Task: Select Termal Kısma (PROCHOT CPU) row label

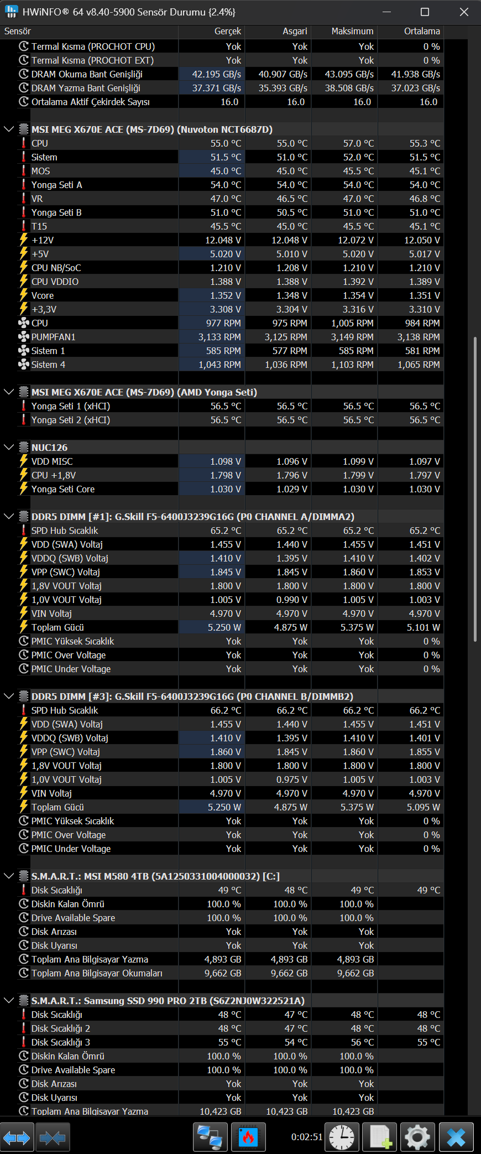Action: (x=93, y=46)
